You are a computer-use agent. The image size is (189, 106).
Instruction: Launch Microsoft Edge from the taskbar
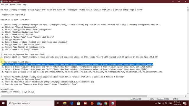point(72,103)
